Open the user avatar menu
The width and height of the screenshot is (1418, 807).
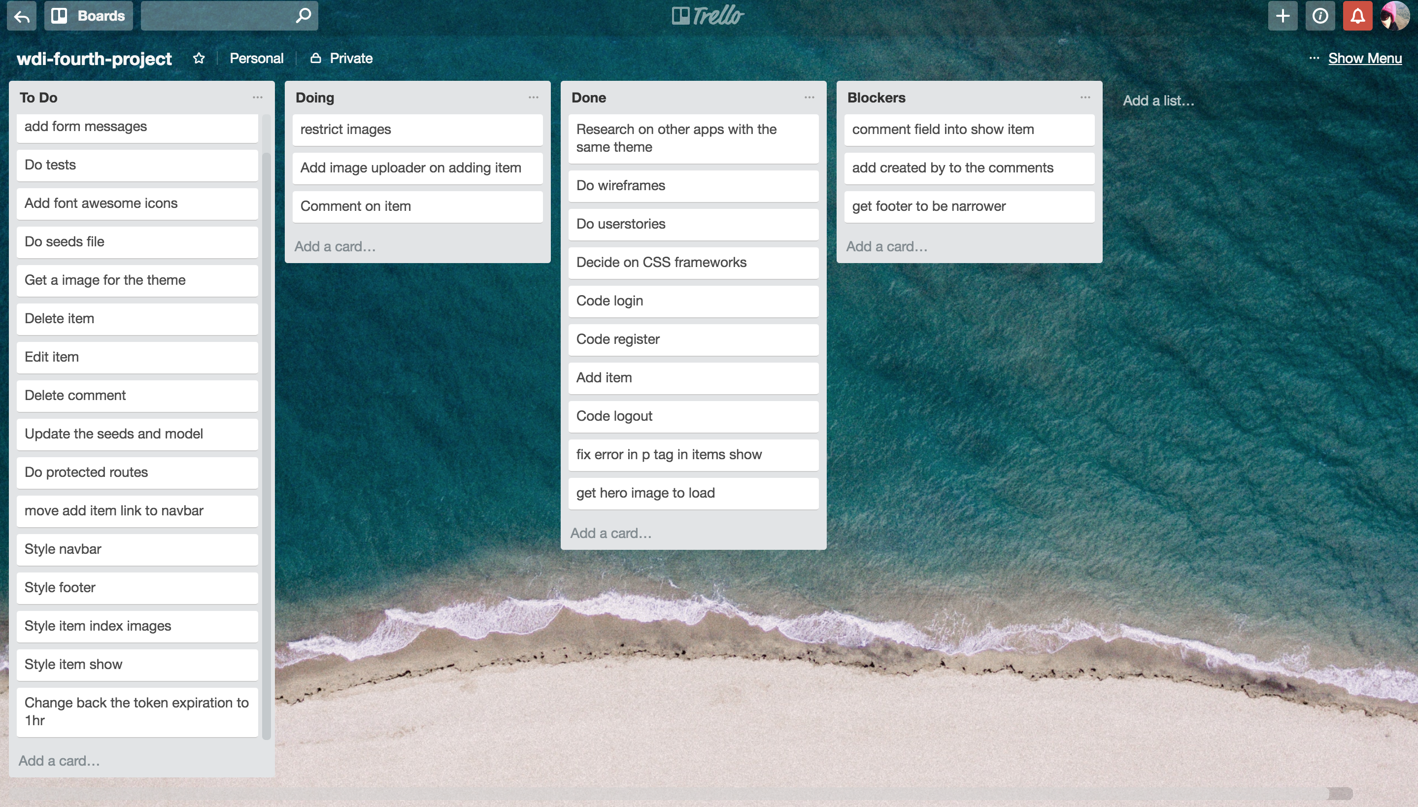coord(1394,16)
